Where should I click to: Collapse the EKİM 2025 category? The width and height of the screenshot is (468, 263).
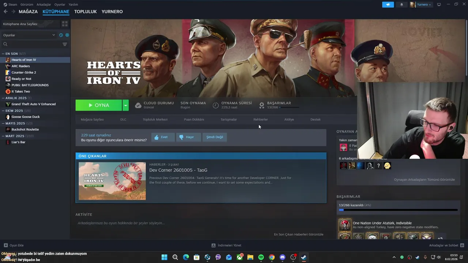4,111
